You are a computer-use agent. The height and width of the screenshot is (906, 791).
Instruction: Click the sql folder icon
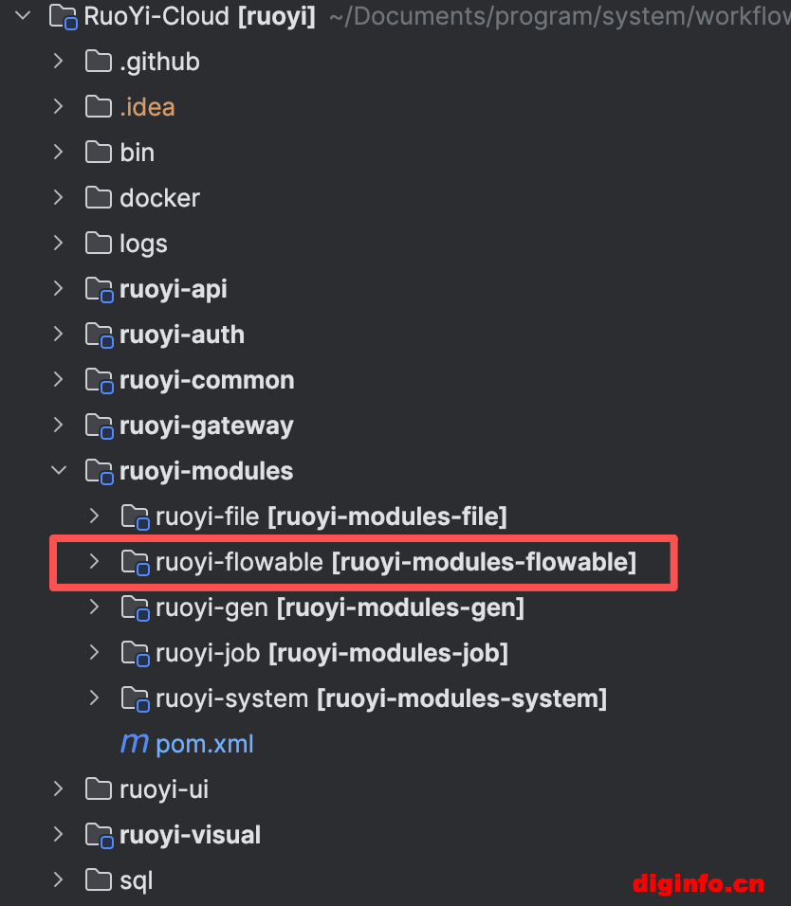pos(99,880)
